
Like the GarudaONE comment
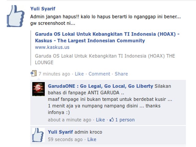click(100, 120)
